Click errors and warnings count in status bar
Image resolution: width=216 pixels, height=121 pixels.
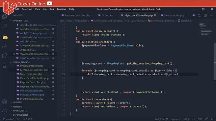pyautogui.click(x=28, y=119)
